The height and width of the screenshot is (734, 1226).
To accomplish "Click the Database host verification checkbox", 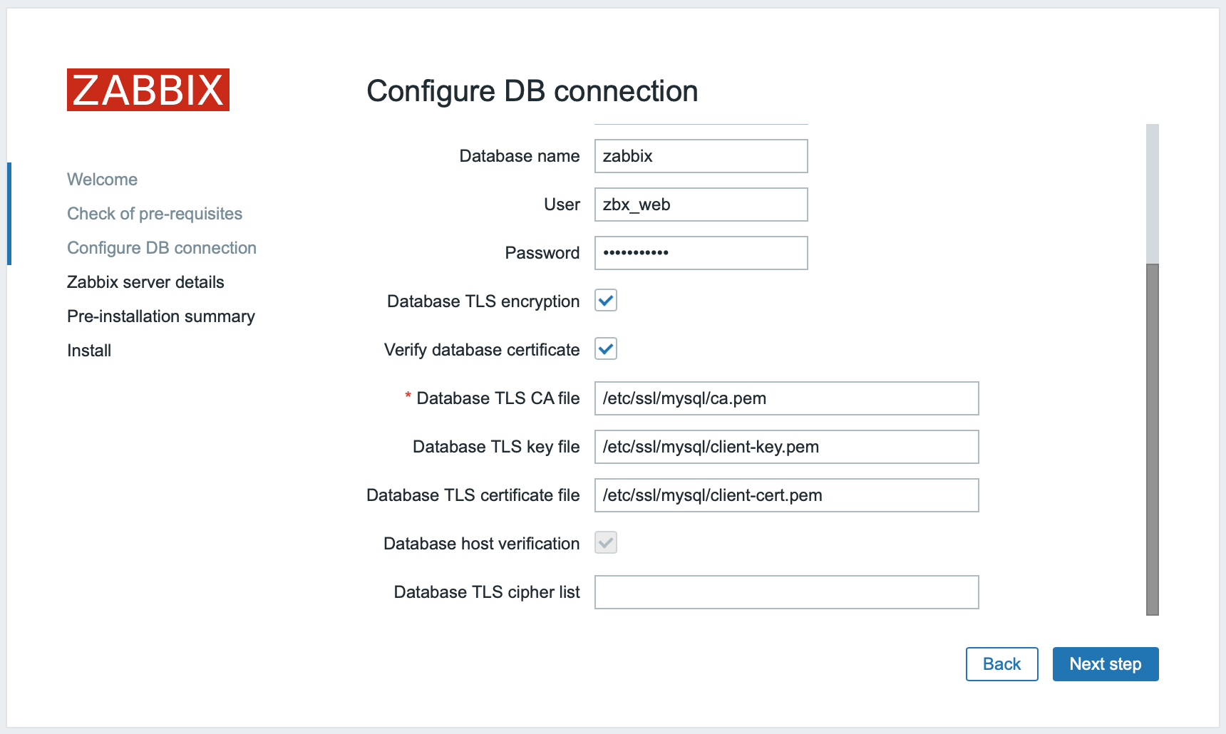I will (x=606, y=543).
